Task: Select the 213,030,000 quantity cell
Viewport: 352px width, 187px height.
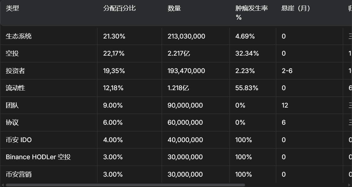Action: coord(186,36)
